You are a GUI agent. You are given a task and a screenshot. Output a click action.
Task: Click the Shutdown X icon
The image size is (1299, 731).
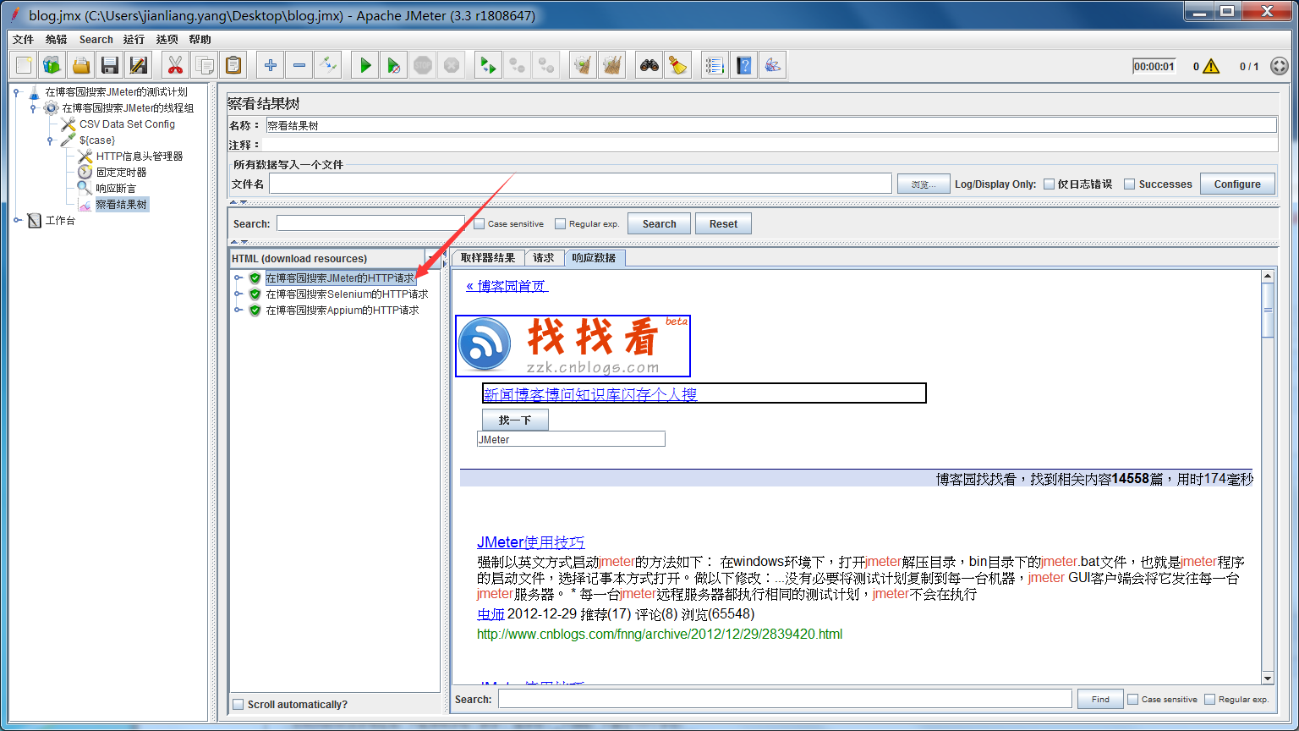[x=452, y=65]
